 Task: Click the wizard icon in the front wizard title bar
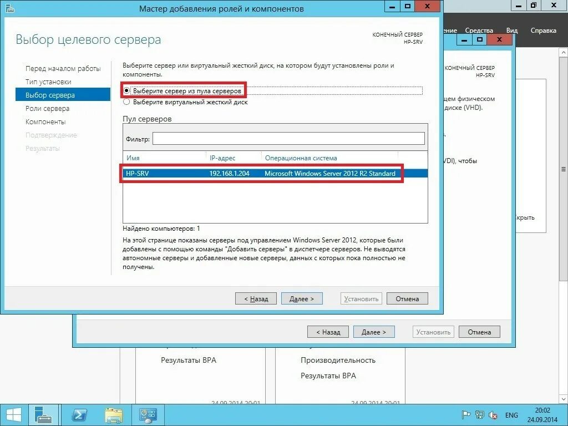(10, 8)
